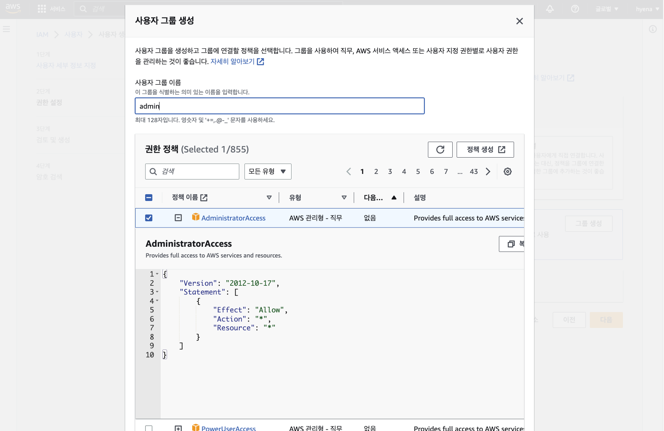Click the info panel icon
Screen dimensions: 664x431
653,29
